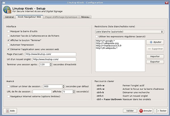
Task: Click ctrl+k shortcut label
Action: 100,93
